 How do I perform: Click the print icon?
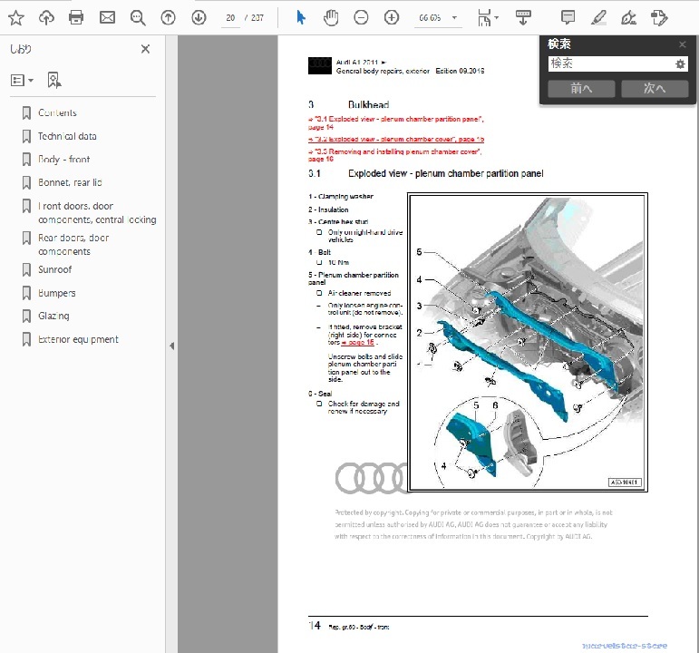(76, 17)
